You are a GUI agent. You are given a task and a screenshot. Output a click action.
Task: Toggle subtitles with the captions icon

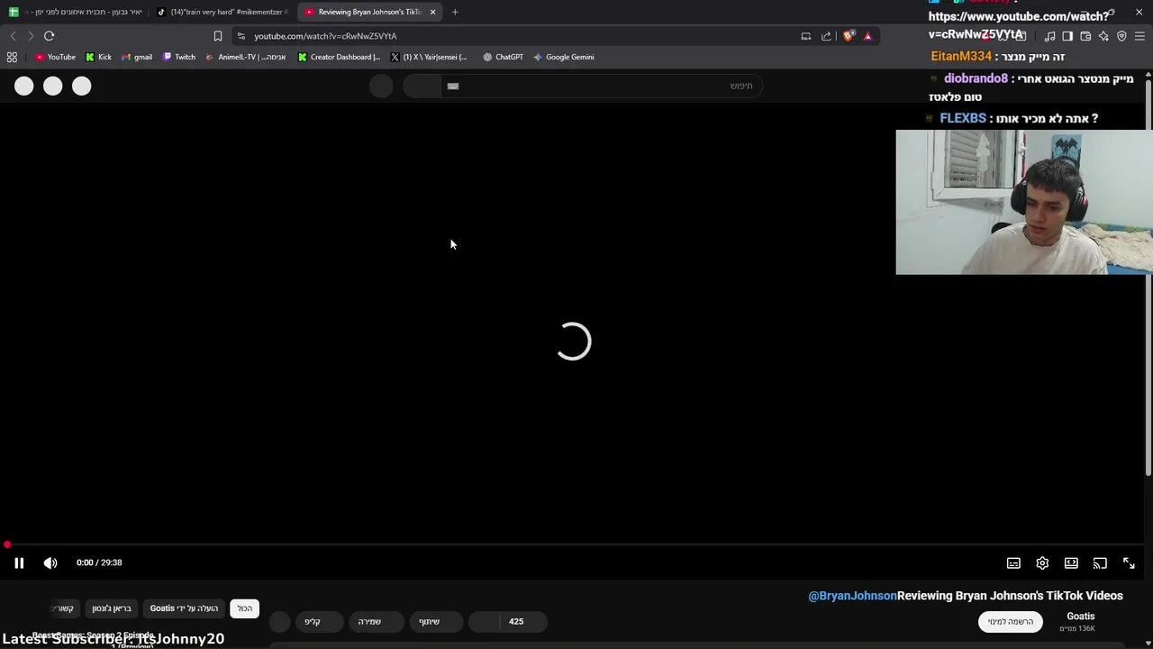point(1013,563)
